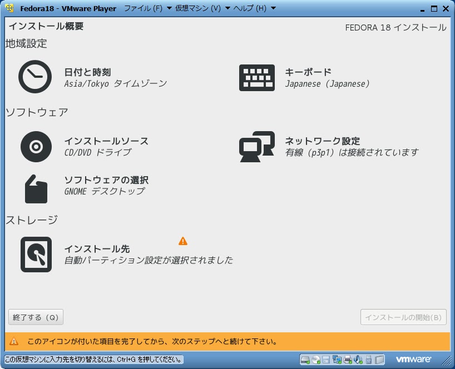The image size is (455, 369).
Task: Click the last gray device status icon
Action: (x=379, y=360)
